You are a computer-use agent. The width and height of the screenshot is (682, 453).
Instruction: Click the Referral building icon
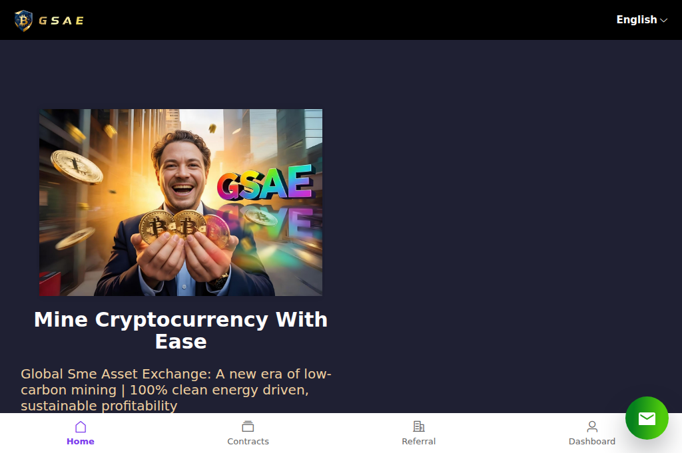(x=419, y=426)
